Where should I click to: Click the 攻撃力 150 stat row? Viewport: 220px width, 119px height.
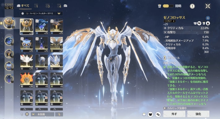(x=186, y=32)
